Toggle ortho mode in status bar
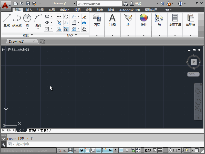 point(76,150)
